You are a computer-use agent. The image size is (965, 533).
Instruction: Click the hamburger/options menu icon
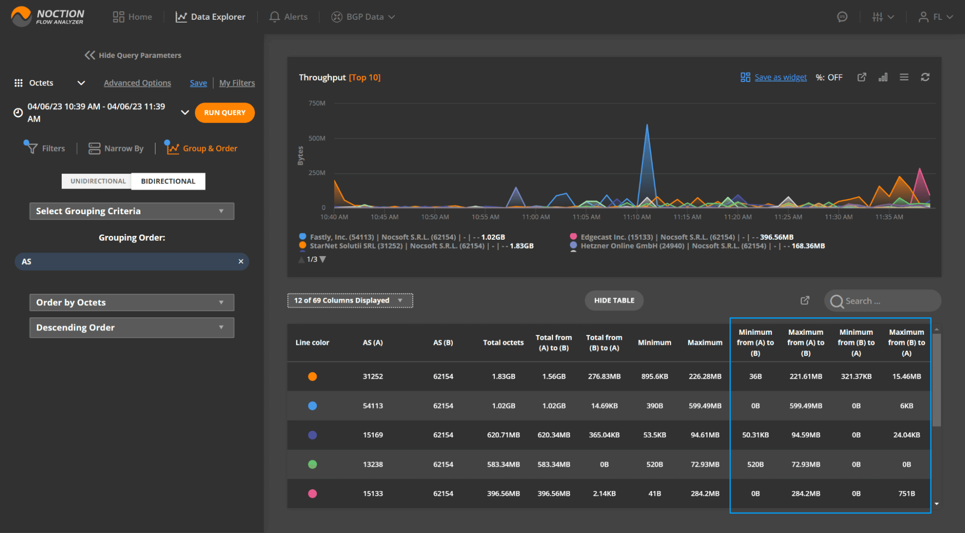904,78
